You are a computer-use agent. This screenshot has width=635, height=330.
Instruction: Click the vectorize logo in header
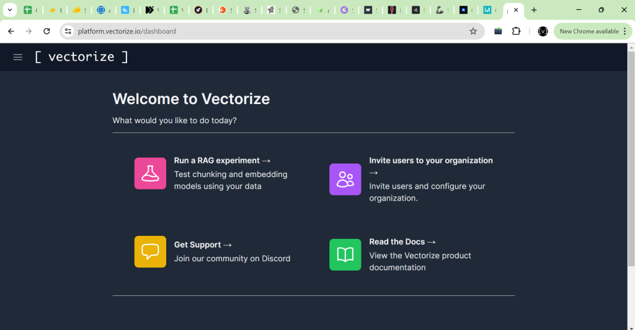(81, 57)
